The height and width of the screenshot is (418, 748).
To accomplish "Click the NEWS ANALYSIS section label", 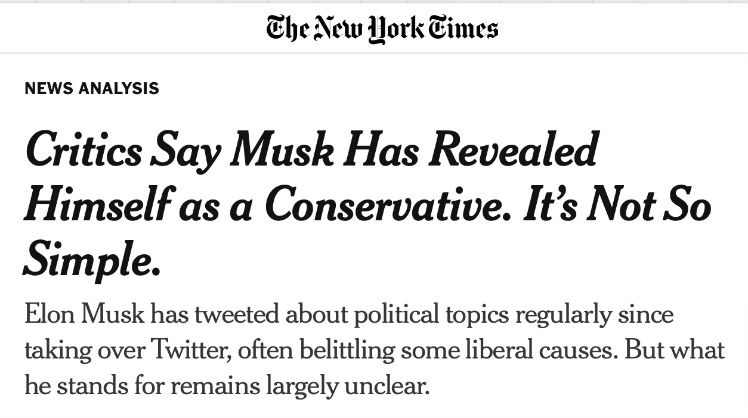I will click(92, 88).
